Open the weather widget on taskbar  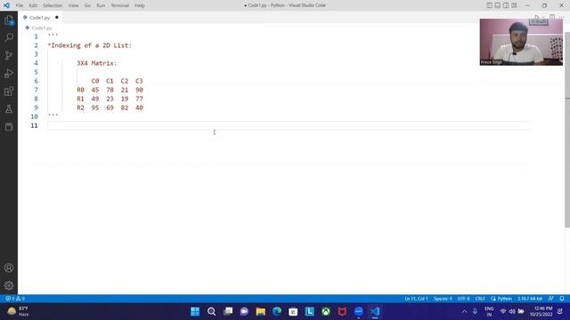[x=18, y=312]
